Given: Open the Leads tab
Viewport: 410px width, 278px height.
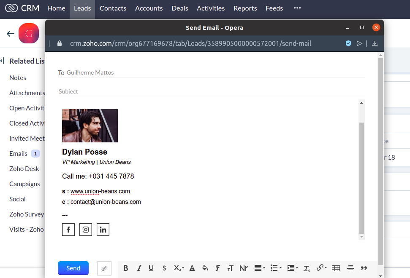Looking at the screenshot, I should coord(82,8).
